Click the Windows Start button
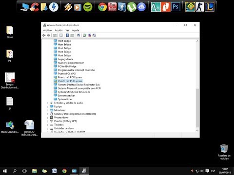 coord(5,171)
